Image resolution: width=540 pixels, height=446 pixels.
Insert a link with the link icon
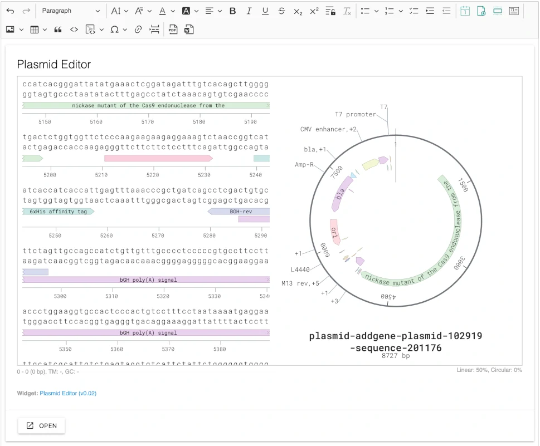coord(138,30)
